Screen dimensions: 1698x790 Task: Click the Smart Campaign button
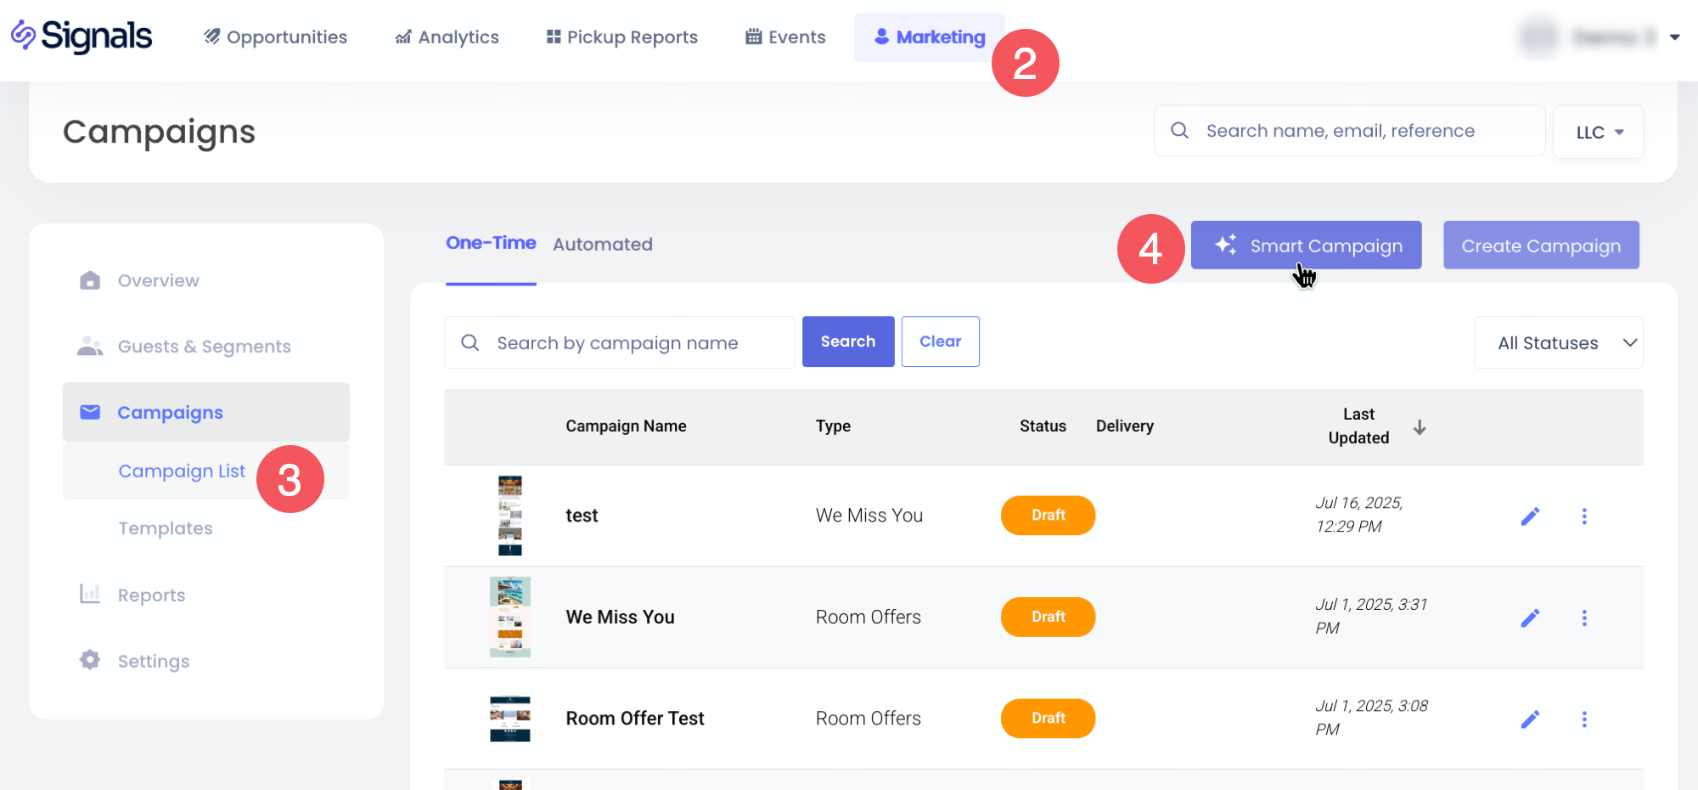pyautogui.click(x=1306, y=245)
